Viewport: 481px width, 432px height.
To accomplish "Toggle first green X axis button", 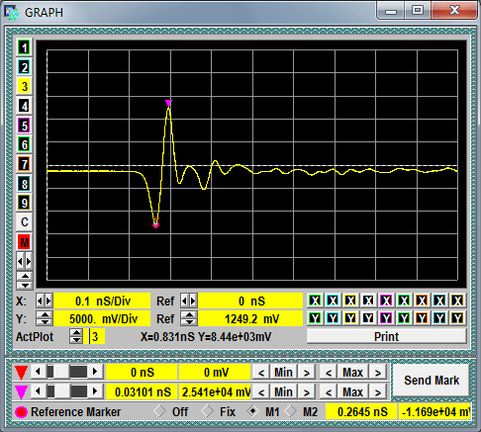I will [315, 301].
